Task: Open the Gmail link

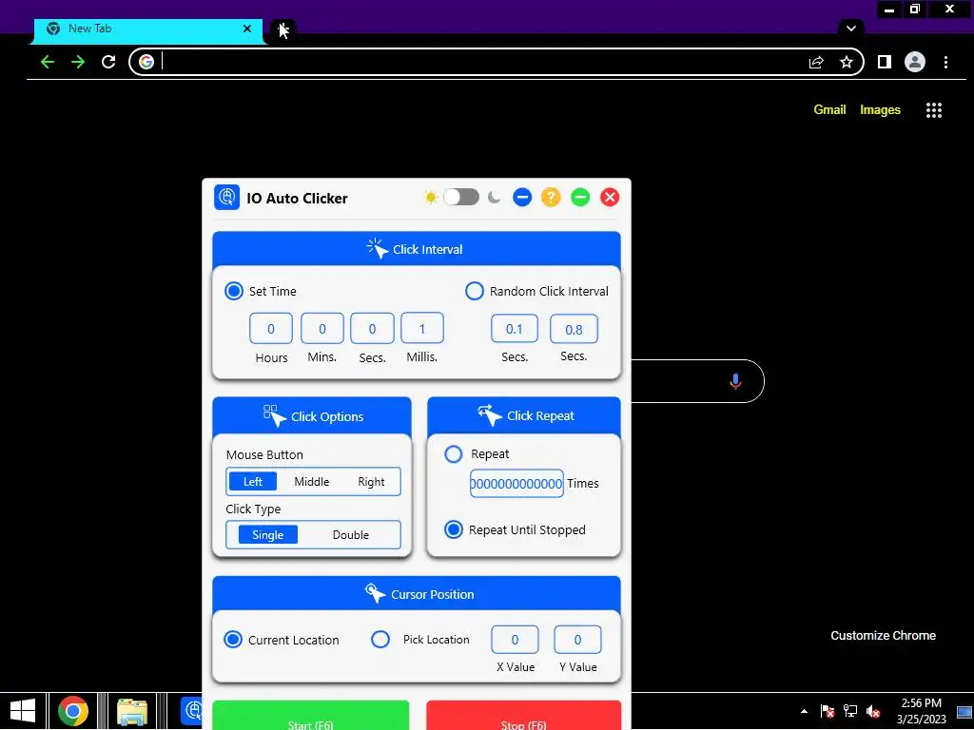Action: pos(829,109)
